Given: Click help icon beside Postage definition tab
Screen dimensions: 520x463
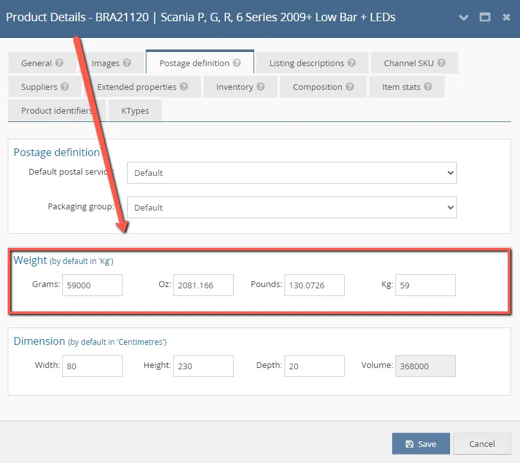Looking at the screenshot, I should click(x=237, y=63).
